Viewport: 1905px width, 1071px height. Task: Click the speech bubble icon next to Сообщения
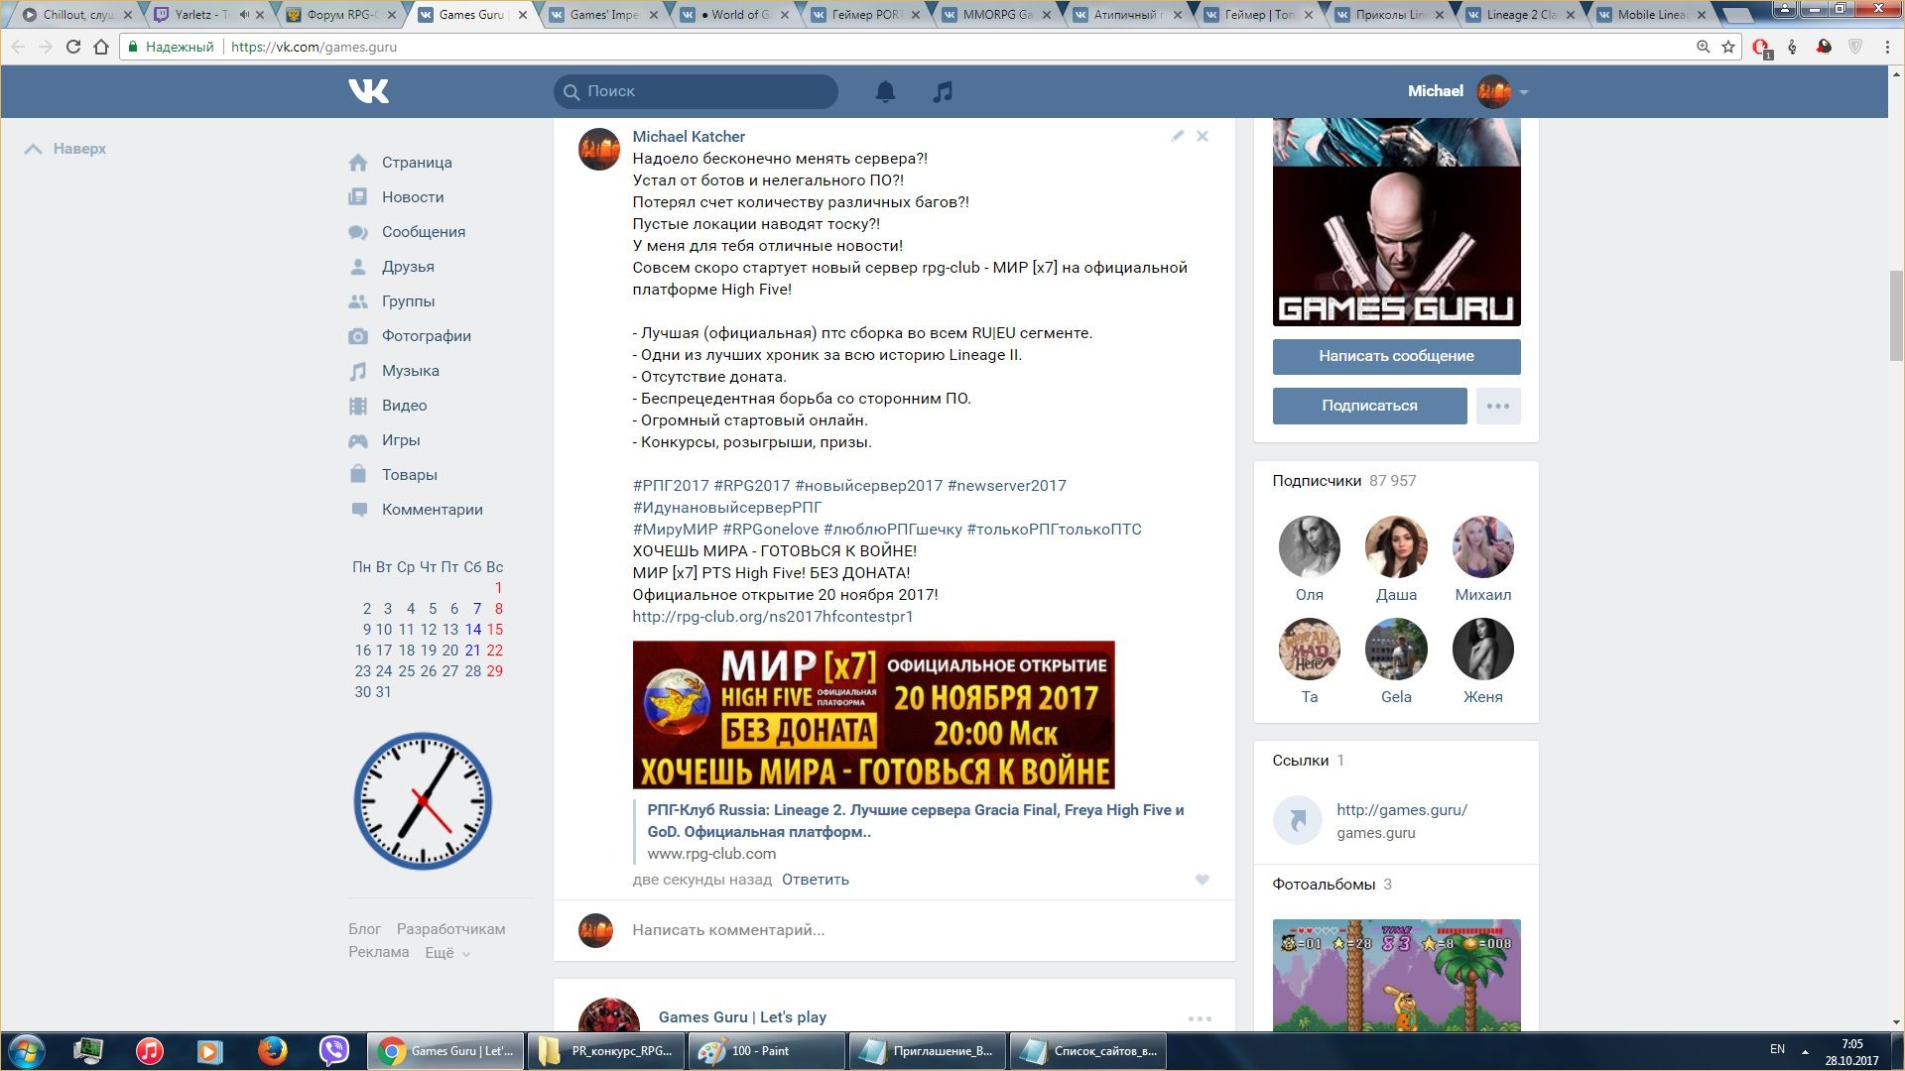pos(358,232)
